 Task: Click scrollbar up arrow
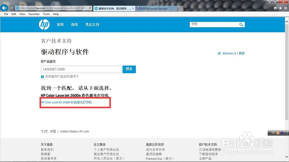click(287, 22)
